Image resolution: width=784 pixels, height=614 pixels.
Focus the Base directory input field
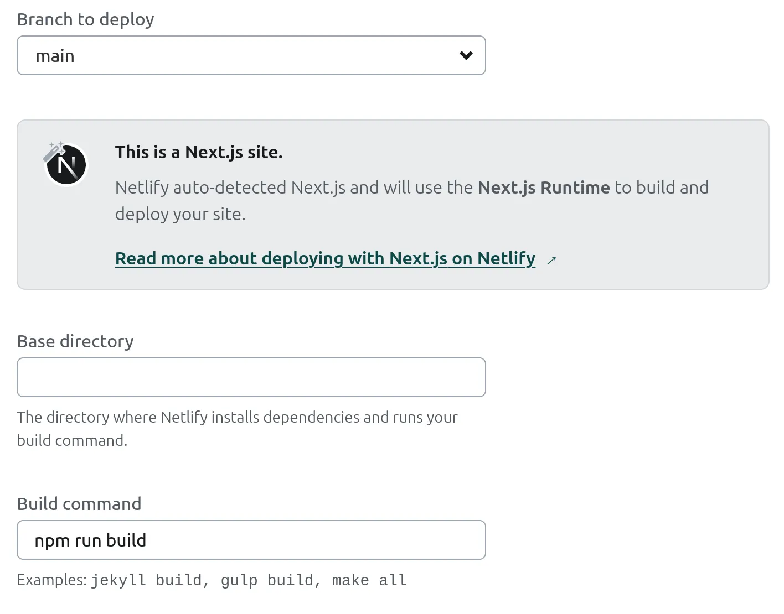tap(251, 377)
